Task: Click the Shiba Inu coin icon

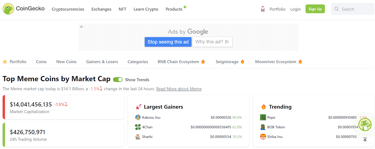Action: click(x=263, y=137)
